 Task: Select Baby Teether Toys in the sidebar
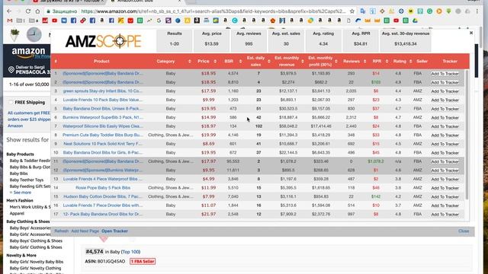click(x=27, y=180)
